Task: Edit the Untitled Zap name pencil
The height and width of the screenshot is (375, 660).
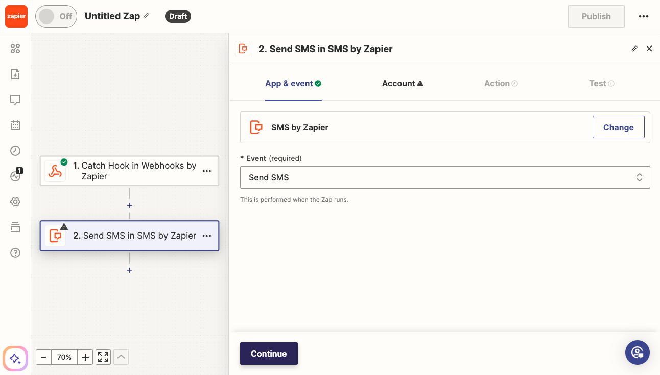Action: [146, 16]
